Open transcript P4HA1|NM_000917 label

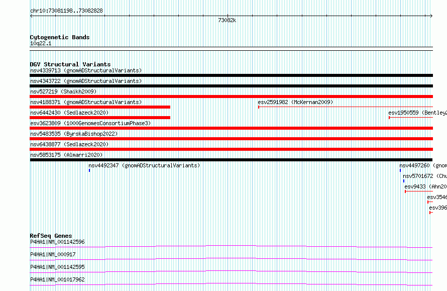[53, 254]
